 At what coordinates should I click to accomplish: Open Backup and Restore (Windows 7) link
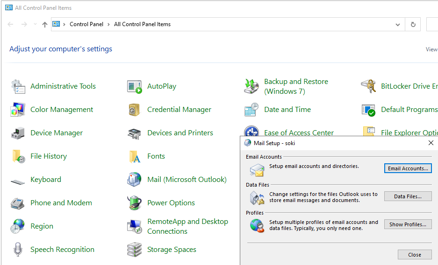click(296, 86)
